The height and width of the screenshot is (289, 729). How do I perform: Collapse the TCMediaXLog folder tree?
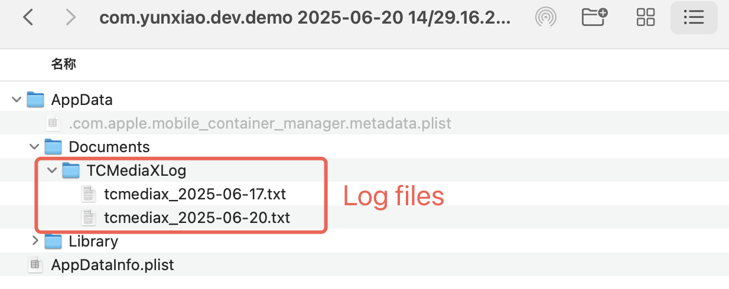click(x=51, y=171)
